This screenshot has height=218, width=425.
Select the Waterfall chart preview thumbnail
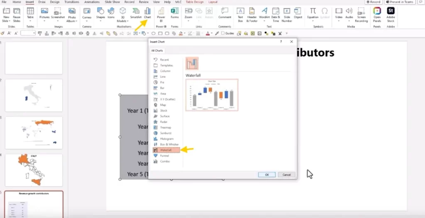pyautogui.click(x=212, y=95)
